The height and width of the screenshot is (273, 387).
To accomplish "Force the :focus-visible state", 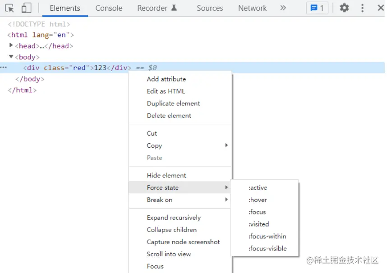I will click(x=264, y=248).
